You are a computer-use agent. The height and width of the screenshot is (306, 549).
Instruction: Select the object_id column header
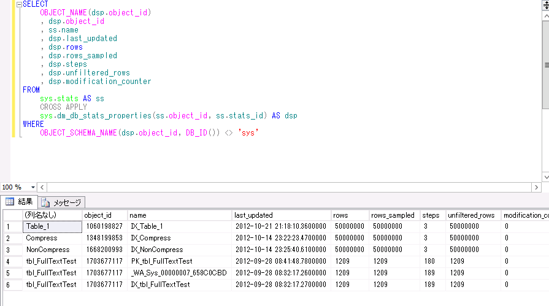click(105, 215)
